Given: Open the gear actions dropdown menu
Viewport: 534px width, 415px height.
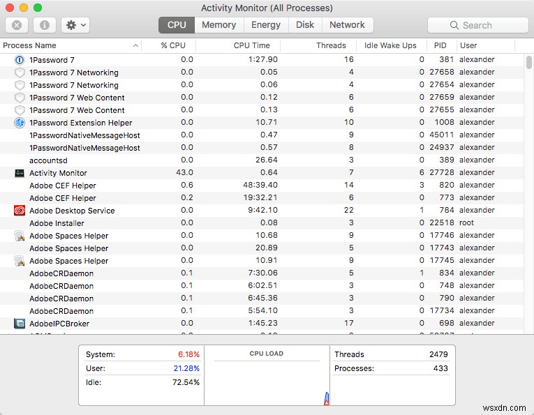Looking at the screenshot, I should (75, 25).
